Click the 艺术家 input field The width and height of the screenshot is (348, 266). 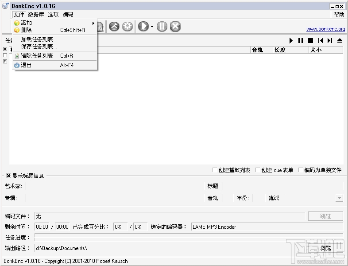point(115,186)
